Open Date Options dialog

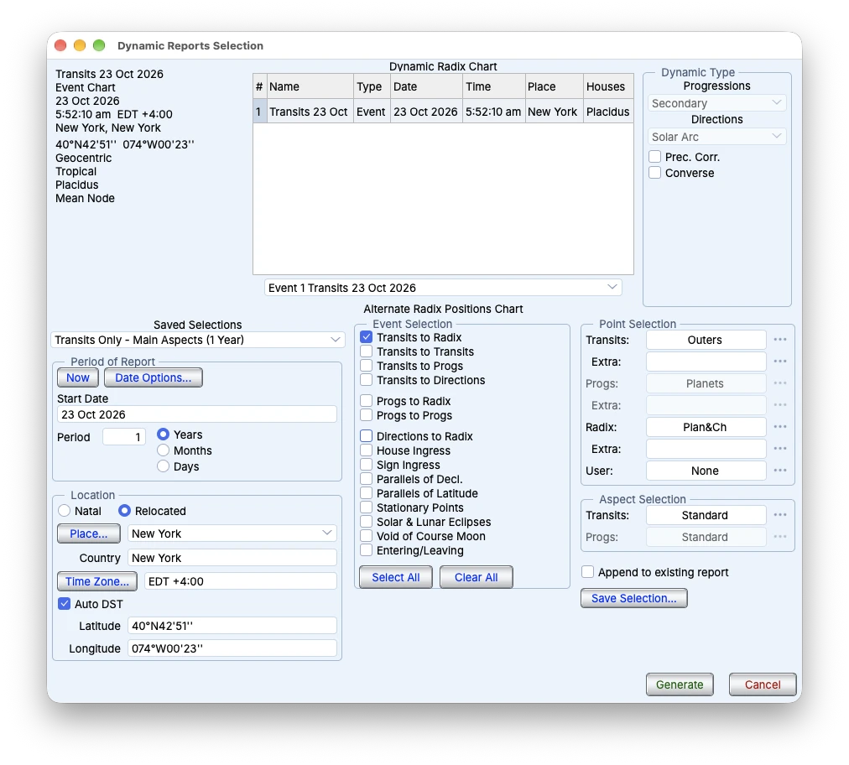[154, 377]
